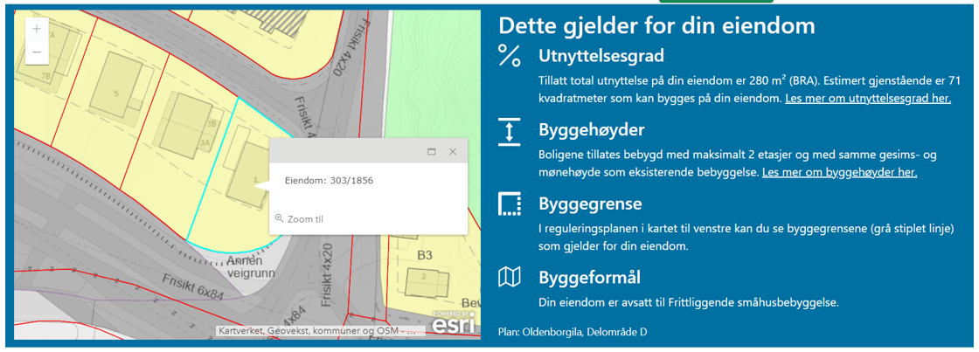Click the Byggeformål map icon
The height and width of the screenshot is (352, 979).
(x=509, y=278)
